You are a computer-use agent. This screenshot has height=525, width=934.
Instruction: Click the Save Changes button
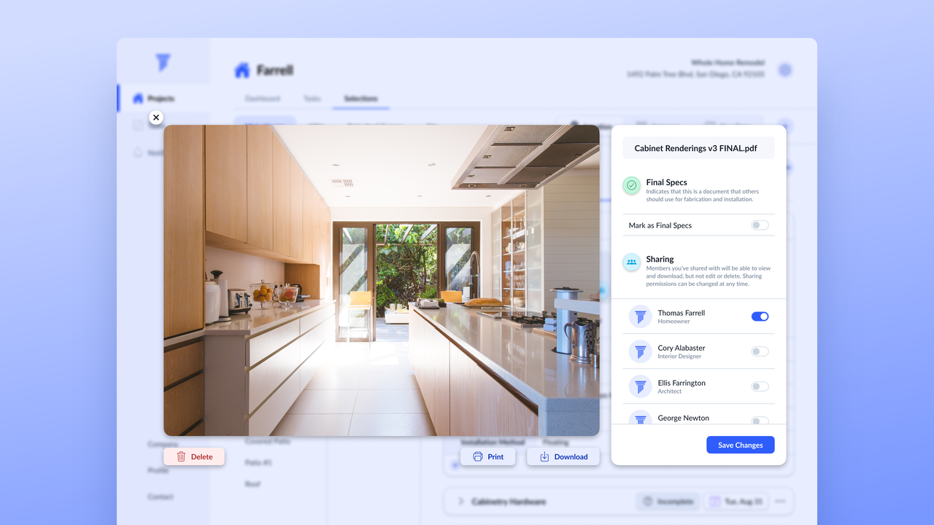coord(740,445)
